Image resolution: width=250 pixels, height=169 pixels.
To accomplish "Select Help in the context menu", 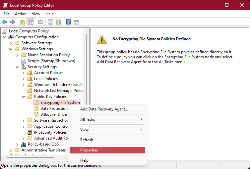I will (x=107, y=160).
